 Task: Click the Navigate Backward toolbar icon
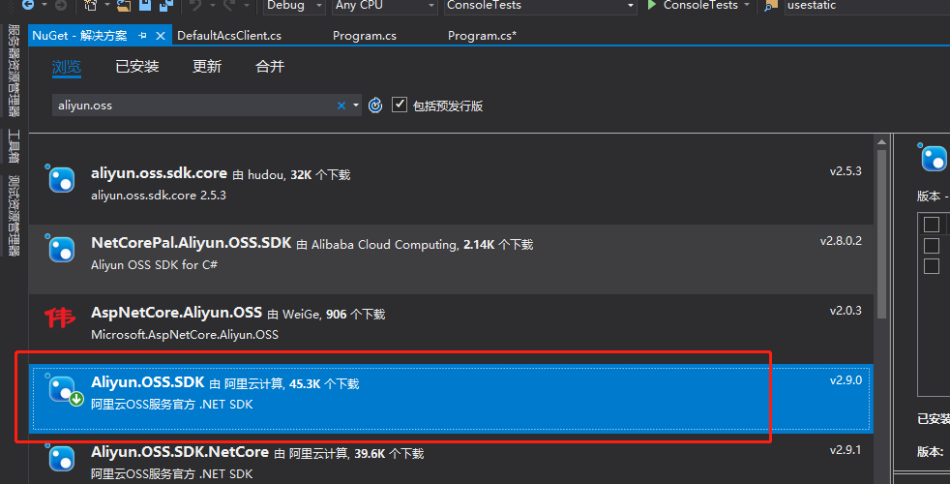pyautogui.click(x=28, y=5)
